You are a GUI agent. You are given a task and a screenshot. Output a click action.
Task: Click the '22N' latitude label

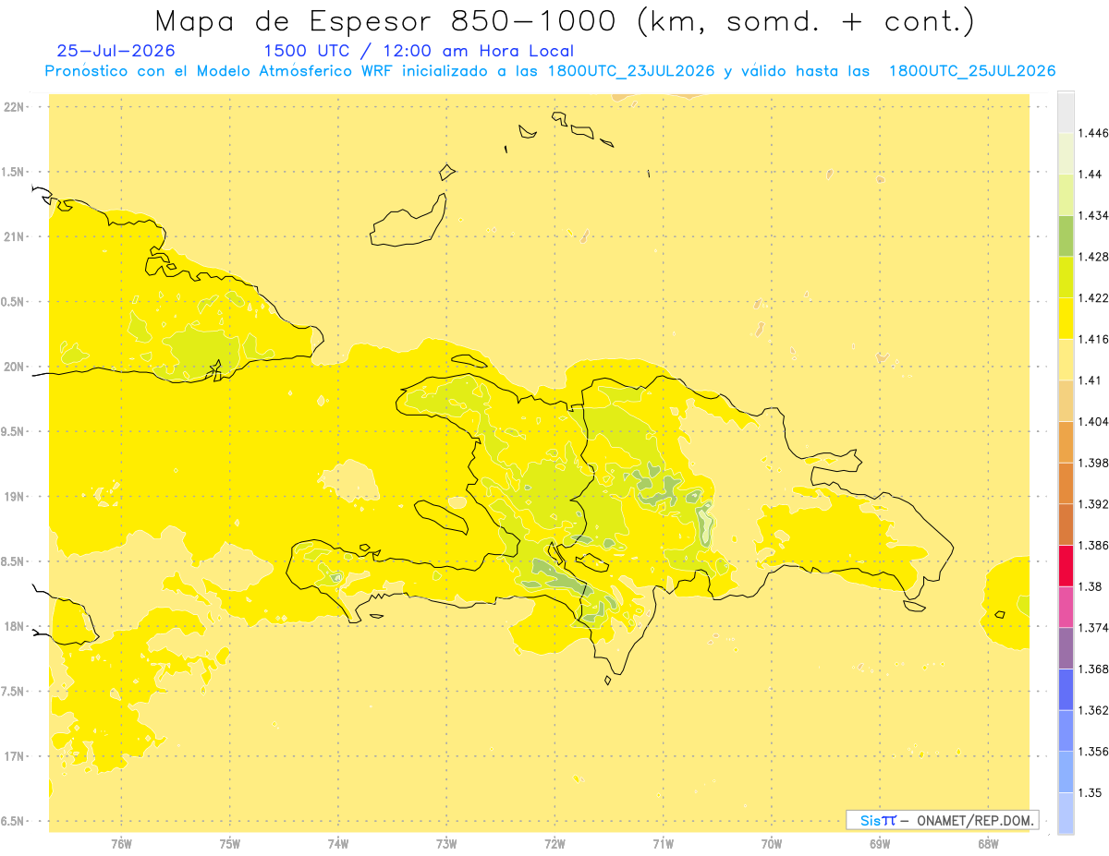[x=14, y=107]
